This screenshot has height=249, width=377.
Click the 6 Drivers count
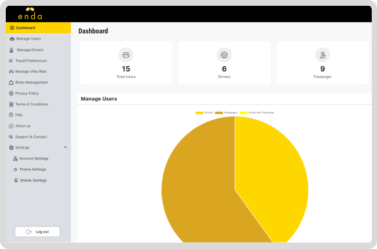tap(224, 69)
